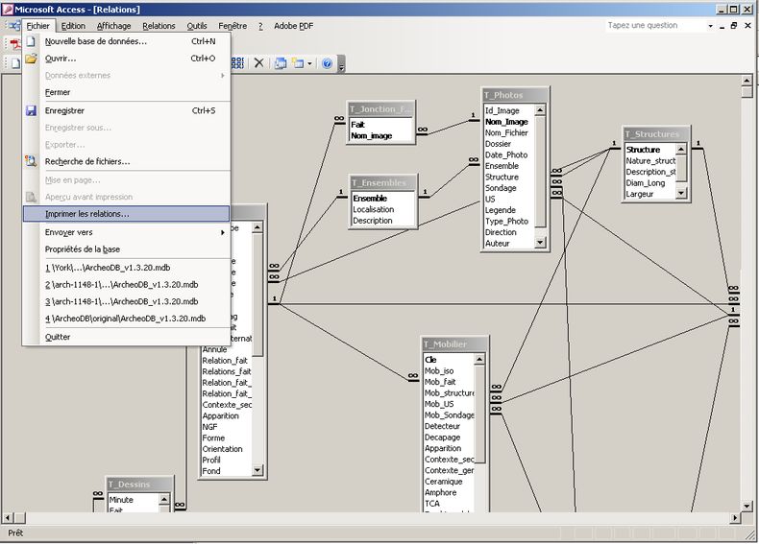The height and width of the screenshot is (544, 759).
Task: Open Propriétés de la base menu entry
Action: tap(127, 249)
